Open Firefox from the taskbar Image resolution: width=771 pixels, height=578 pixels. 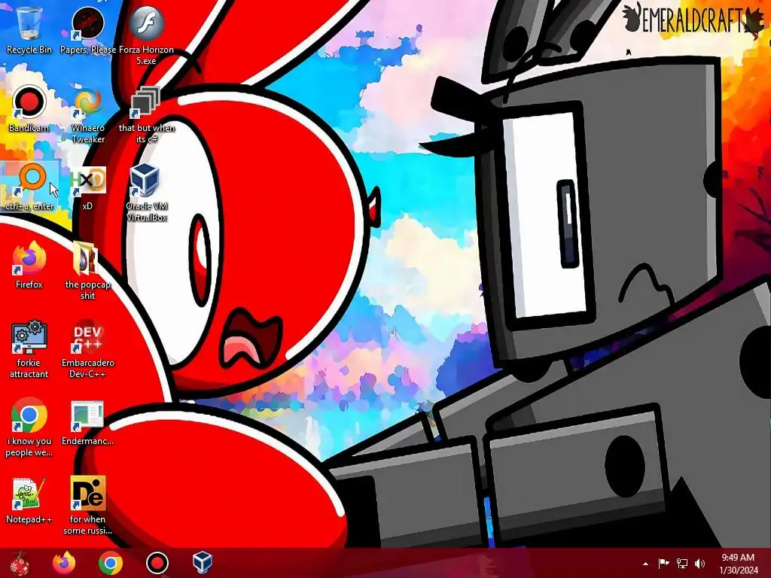(x=65, y=563)
